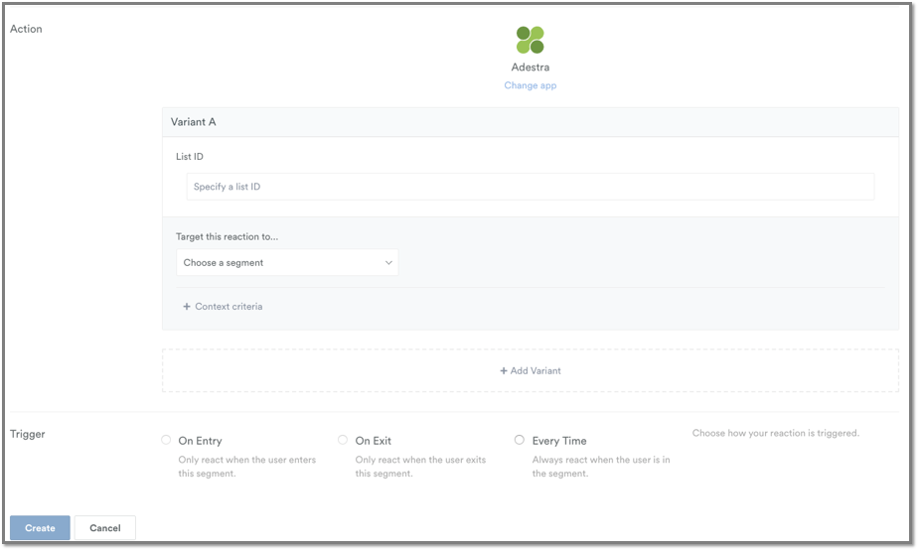This screenshot has width=919, height=551.
Task: Select the On Exit trigger radio button
Action: tap(343, 440)
